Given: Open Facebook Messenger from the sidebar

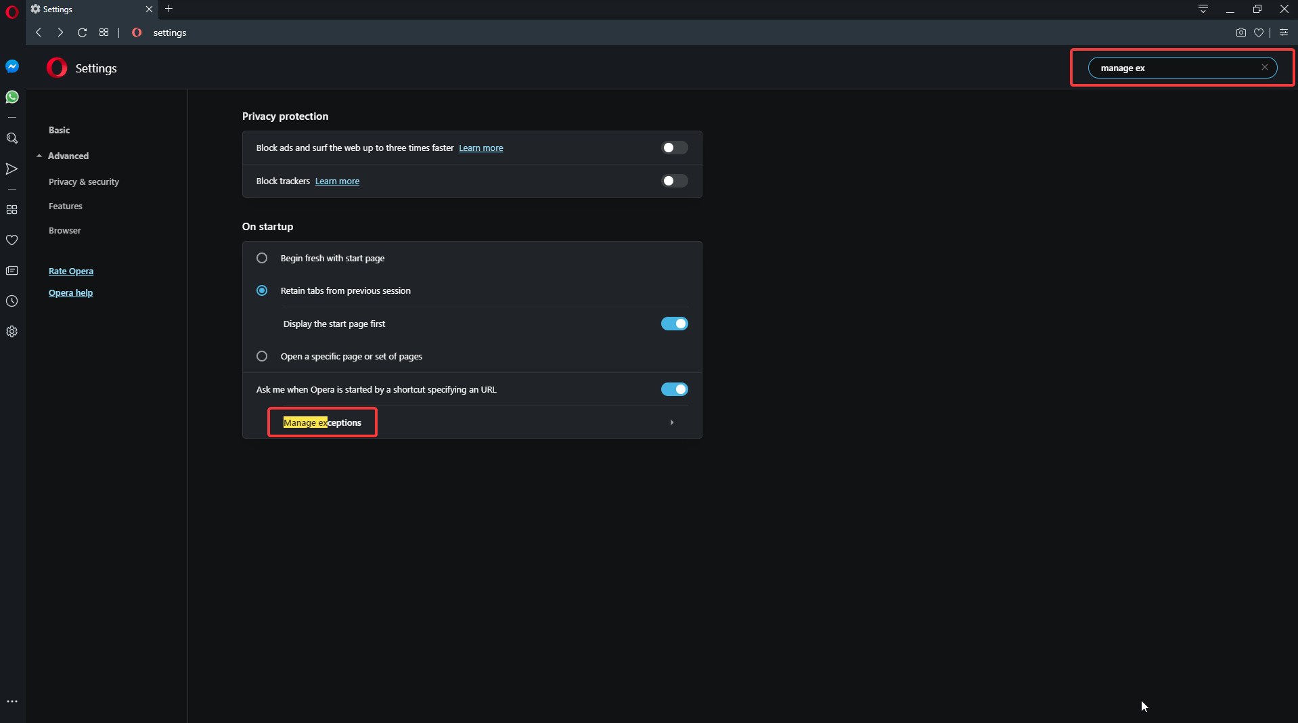Looking at the screenshot, I should (12, 66).
